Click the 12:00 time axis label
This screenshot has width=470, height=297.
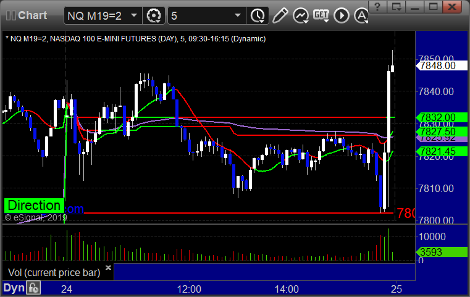tap(189, 289)
